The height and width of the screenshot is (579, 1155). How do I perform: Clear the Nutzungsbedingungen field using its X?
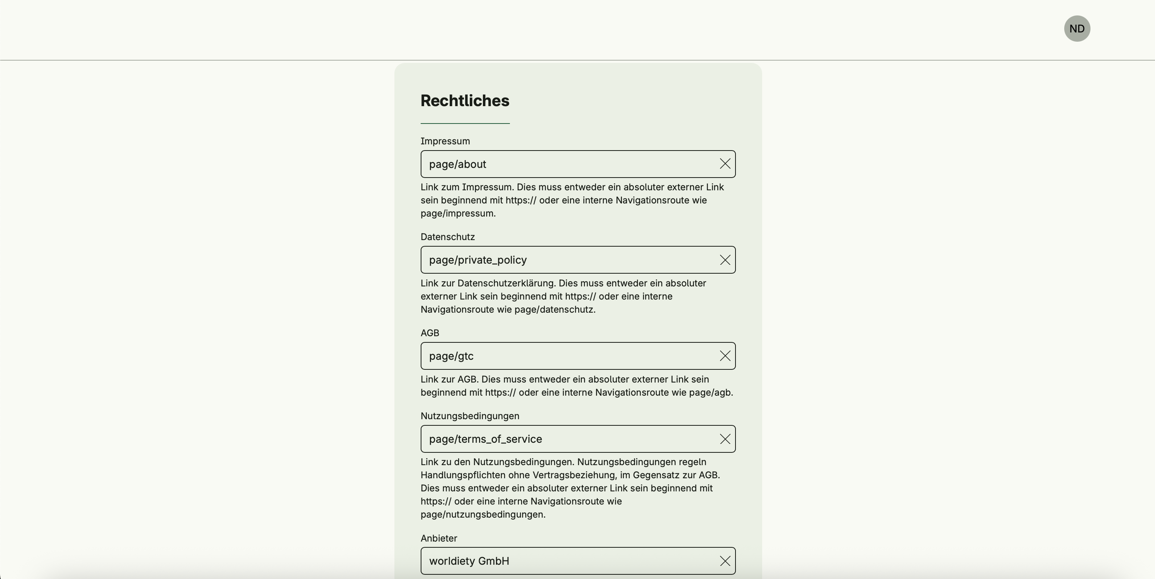coord(725,439)
